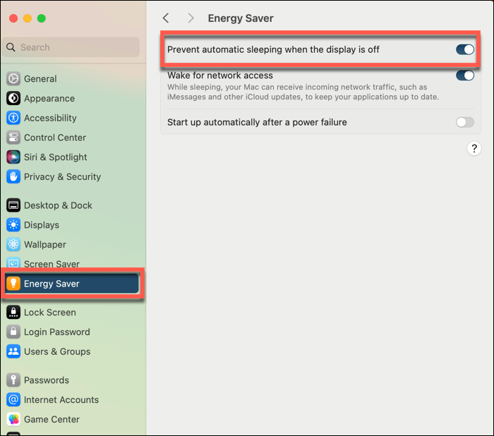The height and width of the screenshot is (436, 494).
Task: Open Internet Accounts settings
Action: [61, 399]
